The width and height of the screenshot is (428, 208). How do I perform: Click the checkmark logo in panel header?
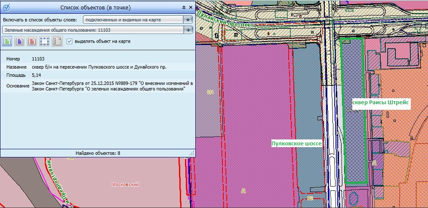[7, 8]
